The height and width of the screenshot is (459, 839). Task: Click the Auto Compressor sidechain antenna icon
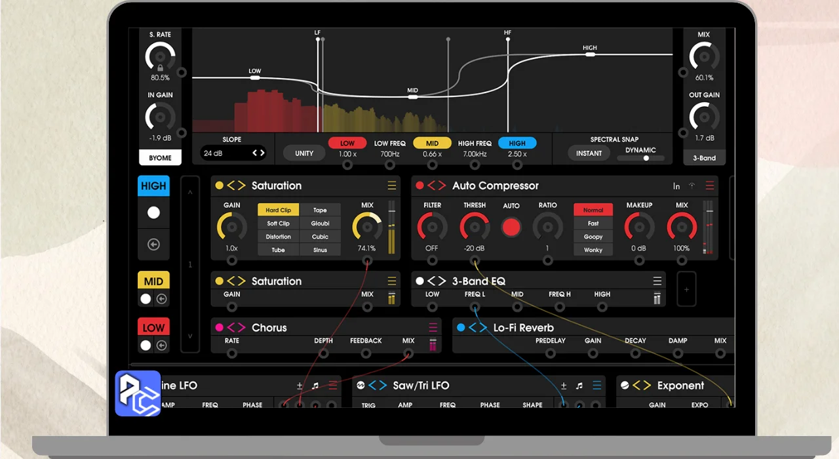[692, 186]
